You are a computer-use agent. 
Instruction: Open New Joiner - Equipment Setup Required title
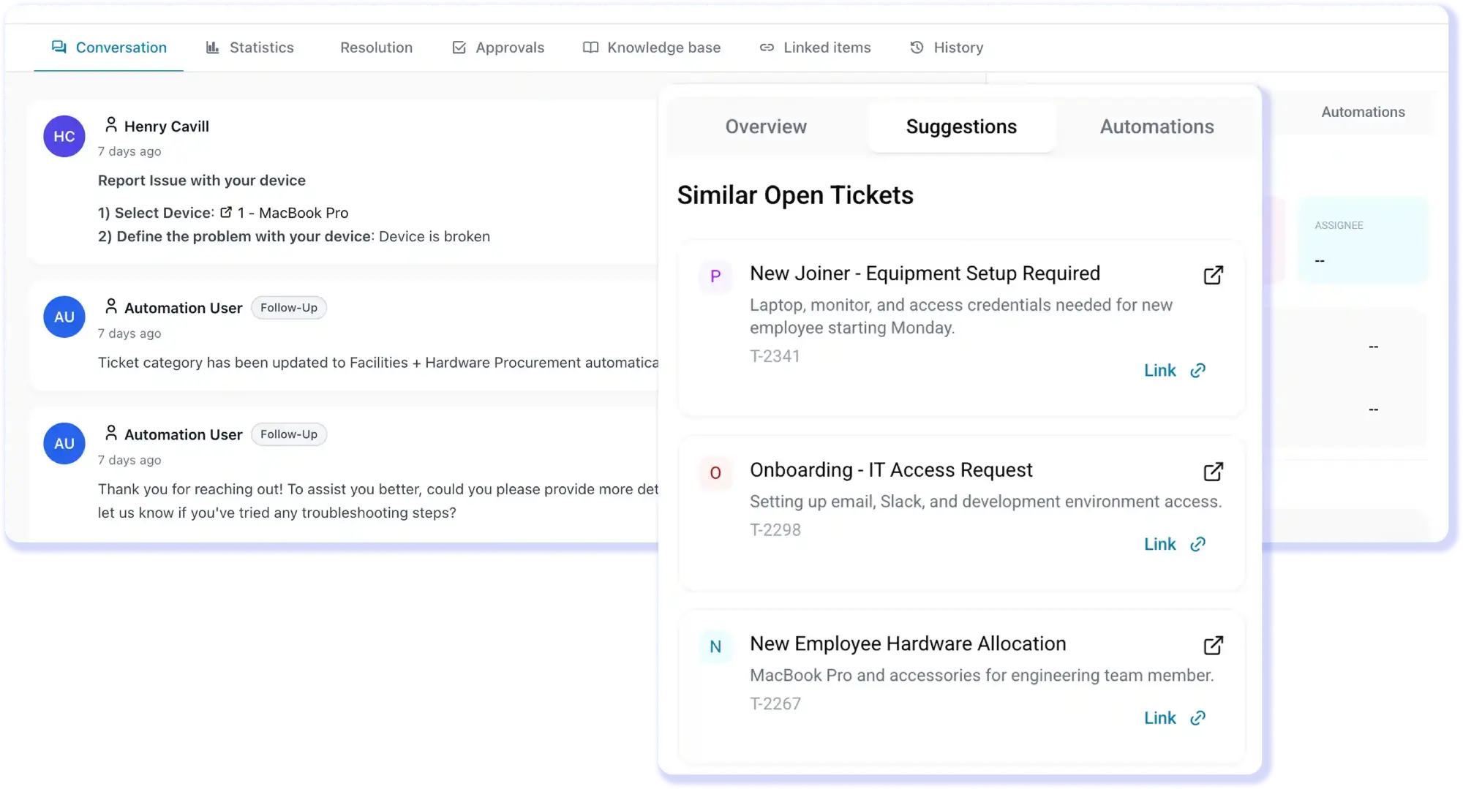pos(925,273)
